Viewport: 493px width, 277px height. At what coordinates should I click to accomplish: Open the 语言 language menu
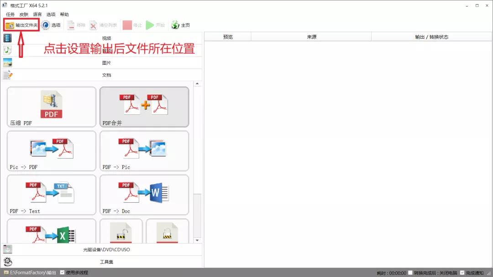pyautogui.click(x=36, y=14)
